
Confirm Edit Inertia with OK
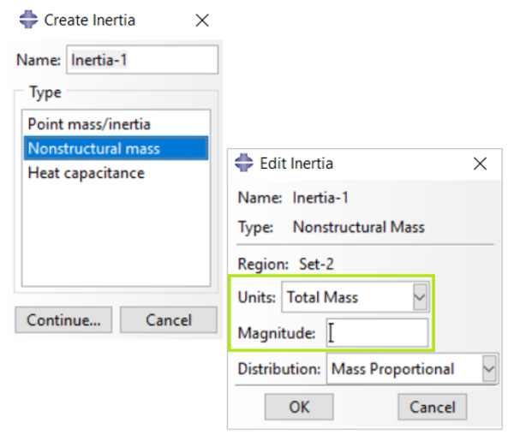point(299,407)
